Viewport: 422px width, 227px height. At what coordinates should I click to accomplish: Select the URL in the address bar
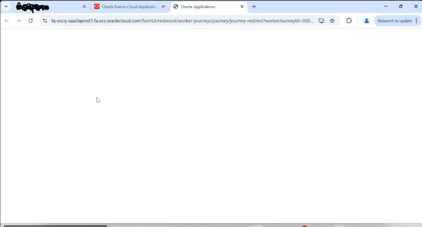pos(178,21)
